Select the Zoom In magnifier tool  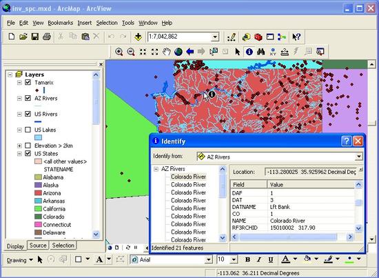tap(119, 52)
